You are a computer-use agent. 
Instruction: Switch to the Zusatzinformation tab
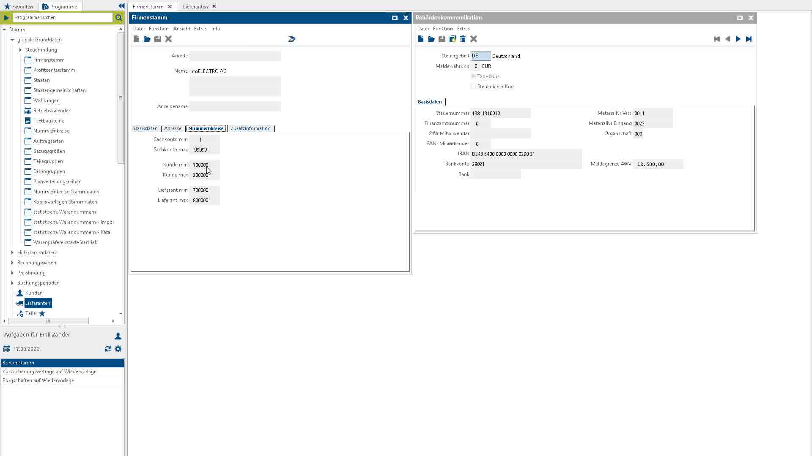point(250,128)
